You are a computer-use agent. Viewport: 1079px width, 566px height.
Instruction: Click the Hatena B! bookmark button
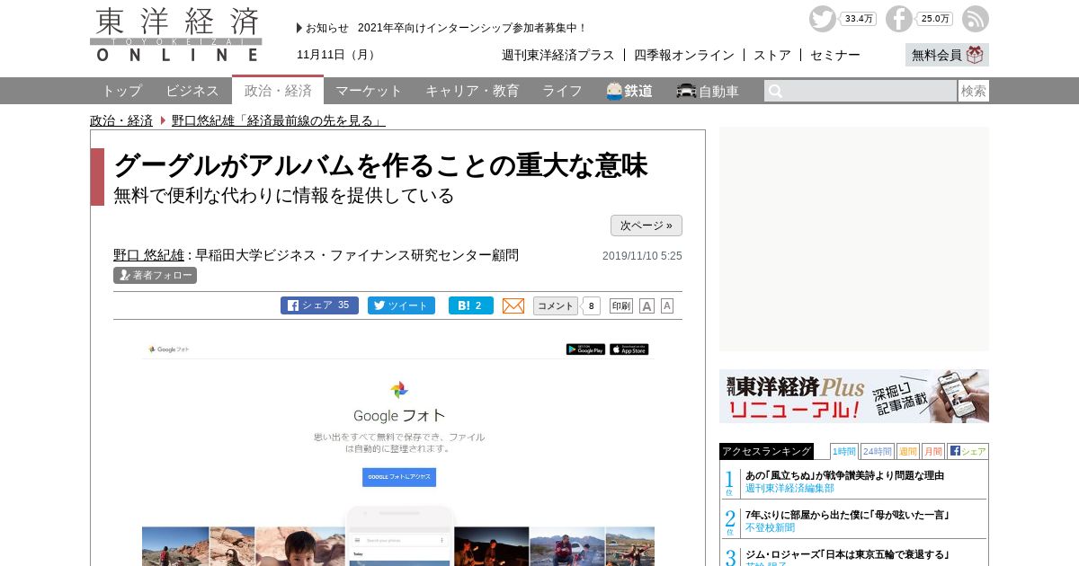pos(471,305)
